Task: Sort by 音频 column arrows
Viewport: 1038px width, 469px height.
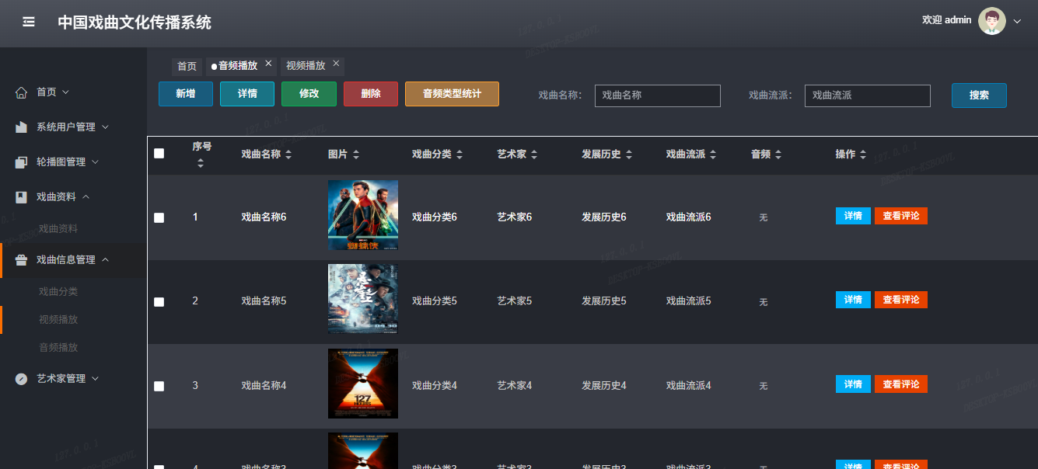Action: pos(778,155)
